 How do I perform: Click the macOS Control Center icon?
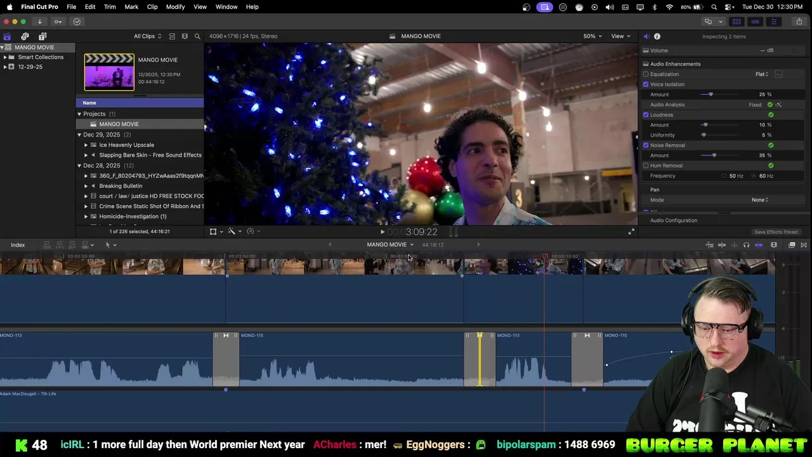click(728, 7)
